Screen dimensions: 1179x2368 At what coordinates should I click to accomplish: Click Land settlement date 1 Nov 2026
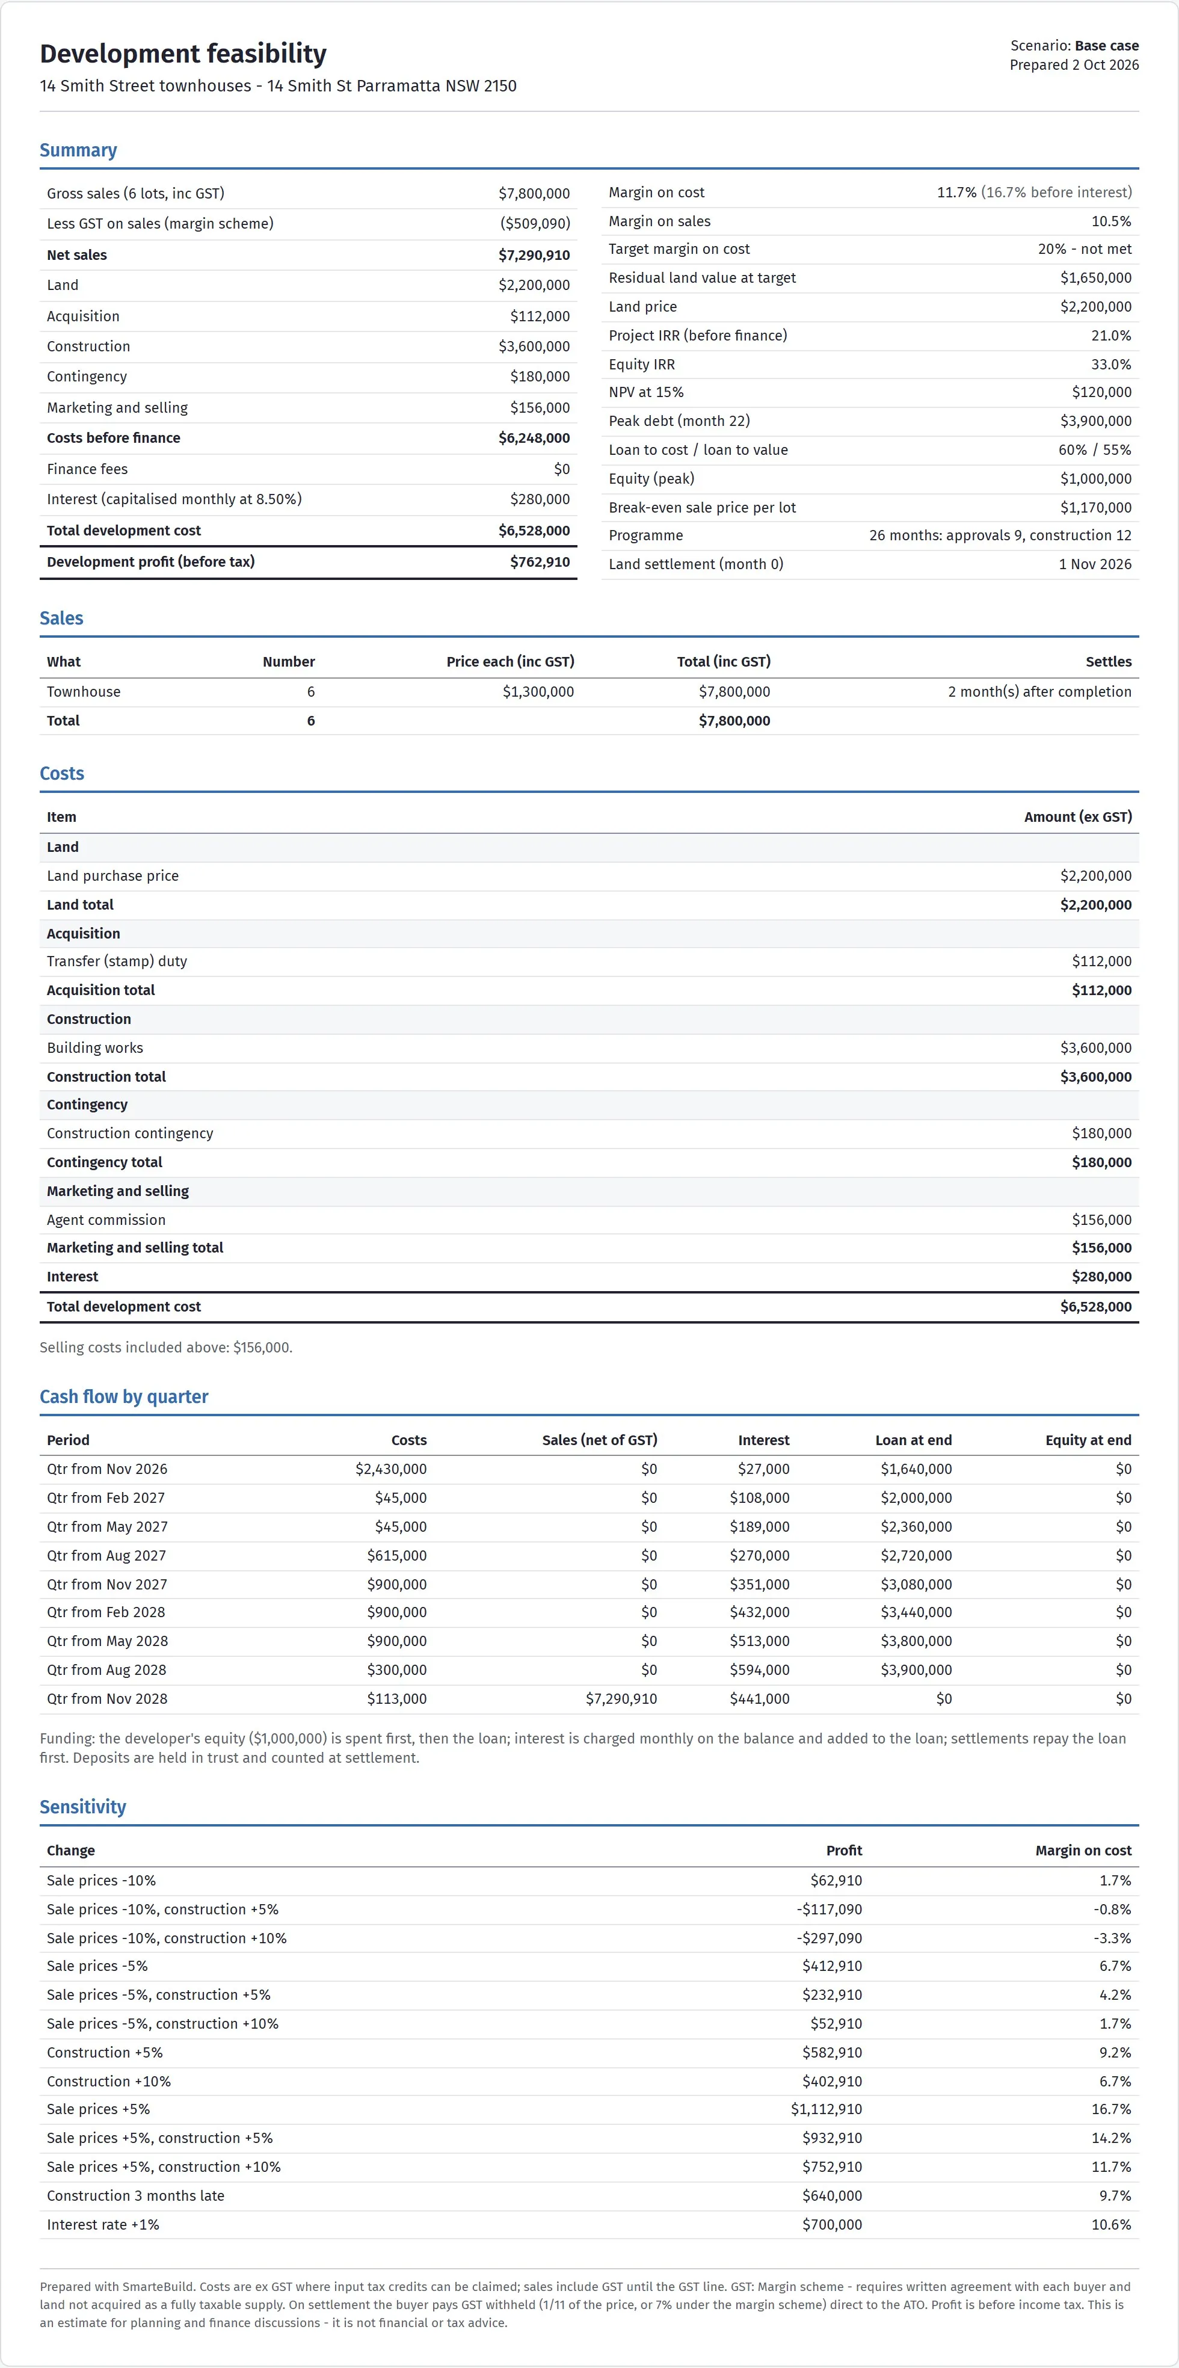point(1094,564)
